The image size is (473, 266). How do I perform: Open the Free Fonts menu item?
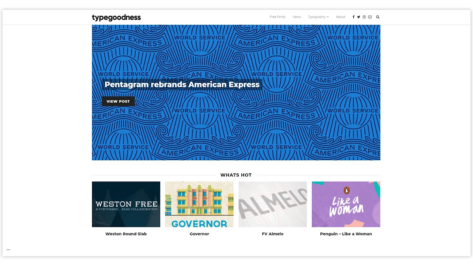278,17
